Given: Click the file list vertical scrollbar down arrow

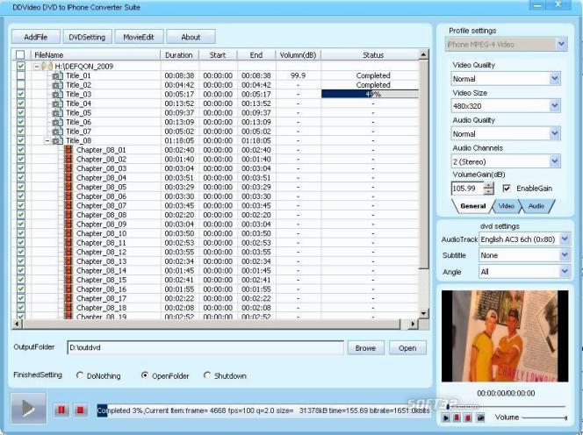Looking at the screenshot, I should (x=423, y=313).
